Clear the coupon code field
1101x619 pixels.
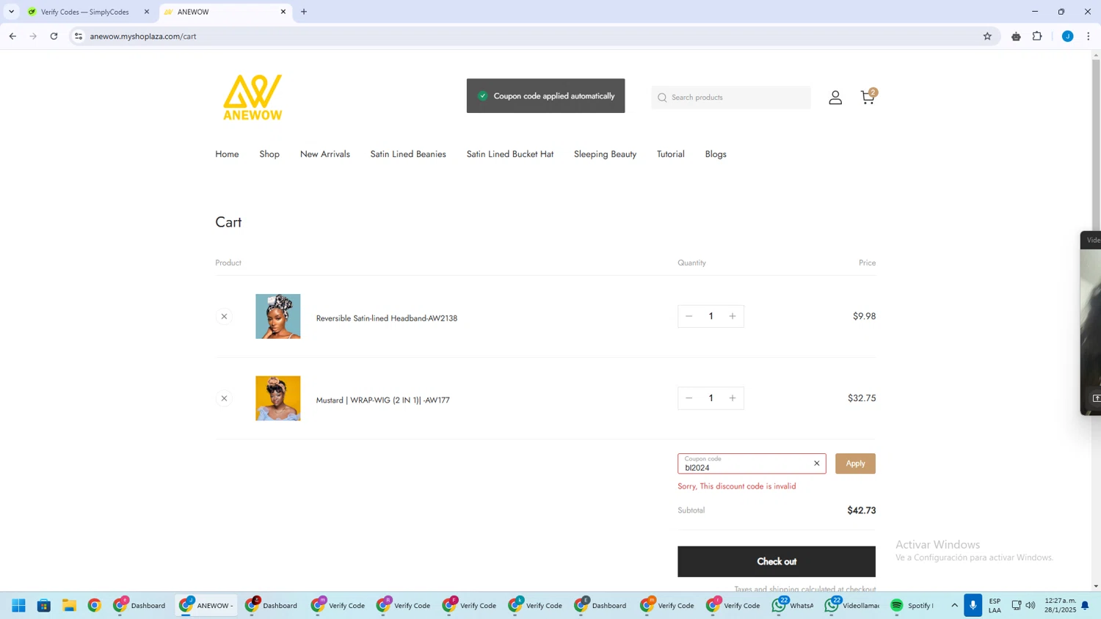pos(816,464)
